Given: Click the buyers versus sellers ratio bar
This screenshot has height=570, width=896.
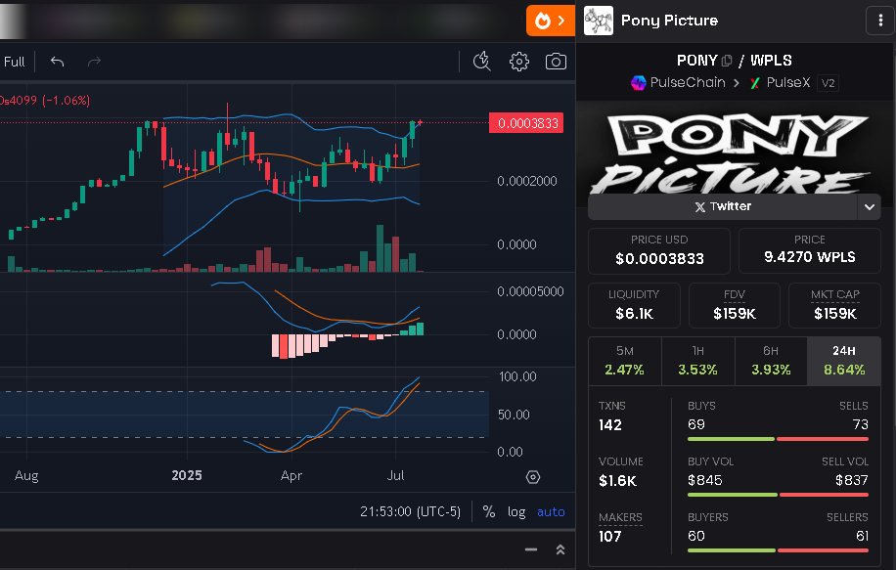Looking at the screenshot, I should click(778, 550).
